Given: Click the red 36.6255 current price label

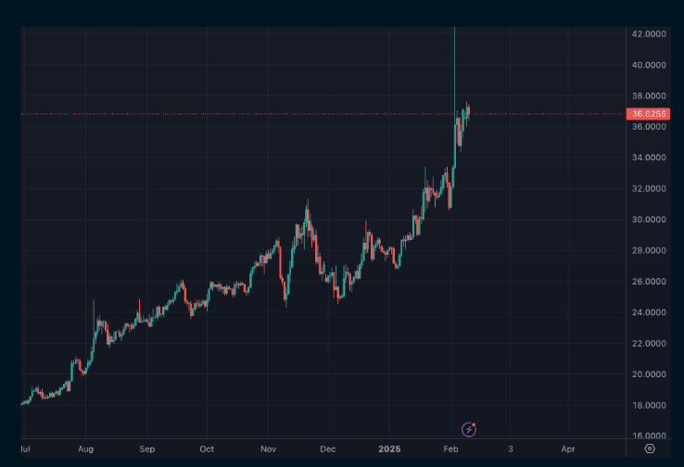Looking at the screenshot, I should [649, 114].
